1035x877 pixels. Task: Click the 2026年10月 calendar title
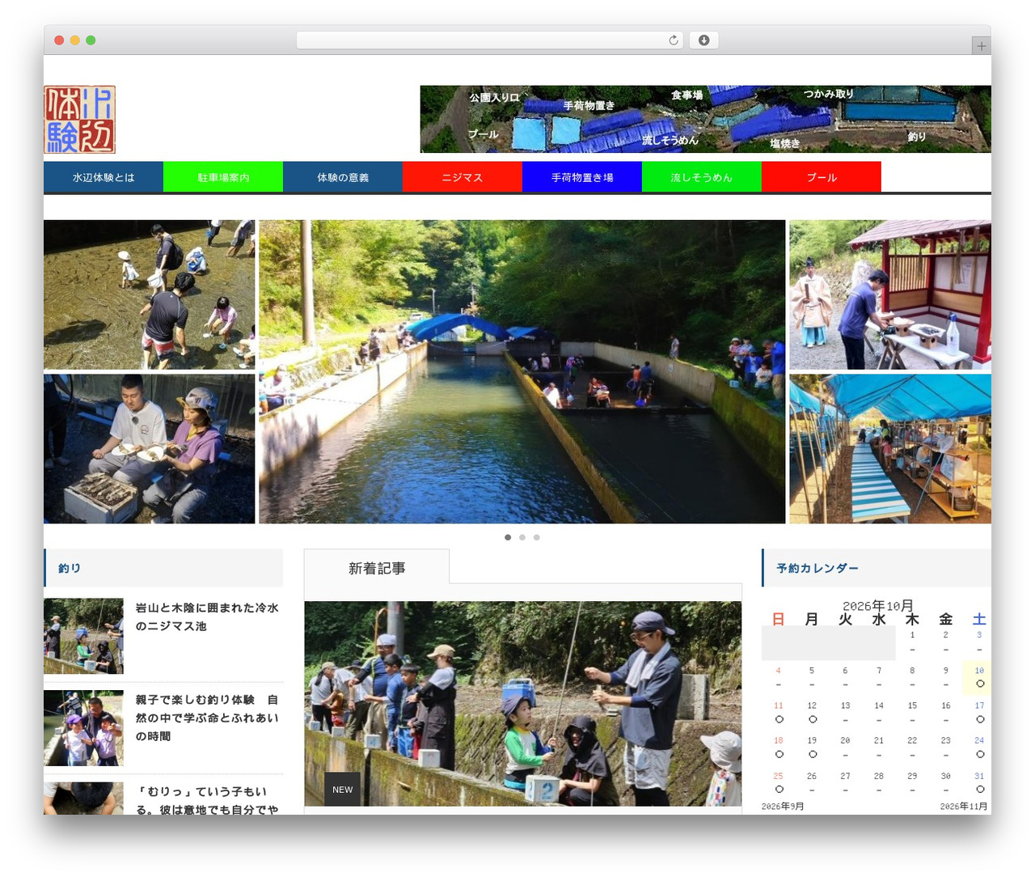(x=878, y=605)
